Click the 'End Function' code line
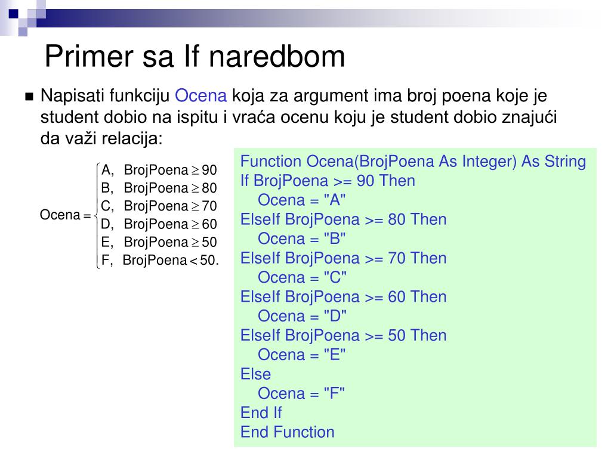This screenshot has width=611, height=458. (x=287, y=432)
